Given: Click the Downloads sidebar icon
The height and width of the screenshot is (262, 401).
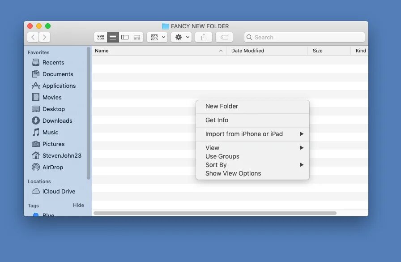Looking at the screenshot, I should 35,120.
